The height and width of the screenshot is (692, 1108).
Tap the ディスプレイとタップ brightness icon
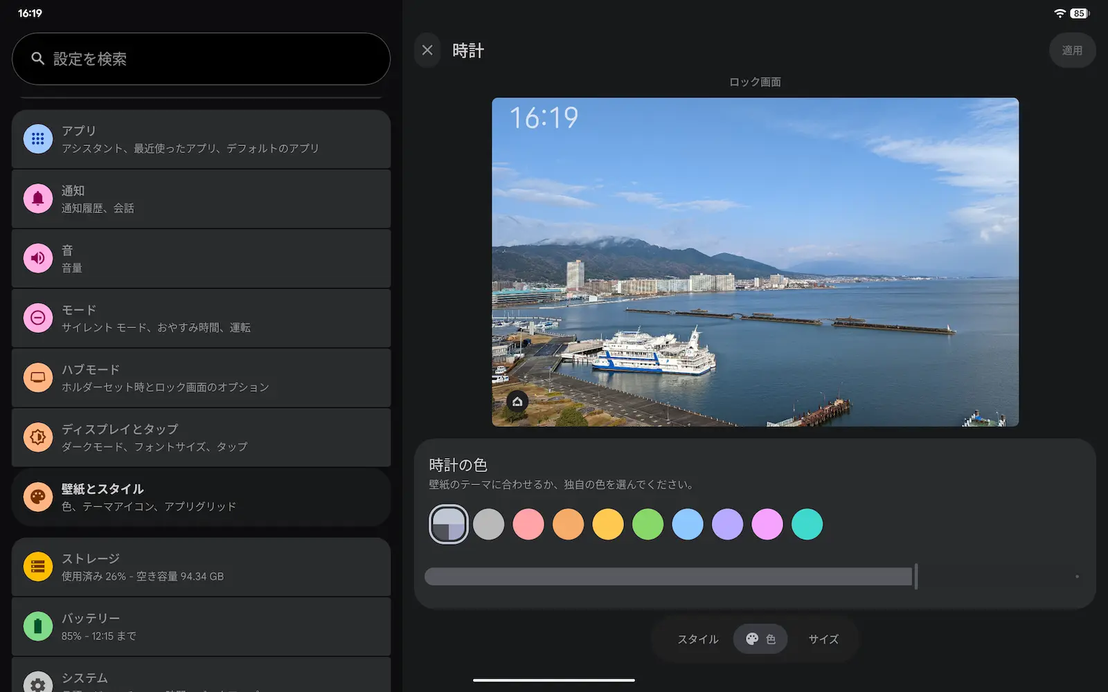38,437
